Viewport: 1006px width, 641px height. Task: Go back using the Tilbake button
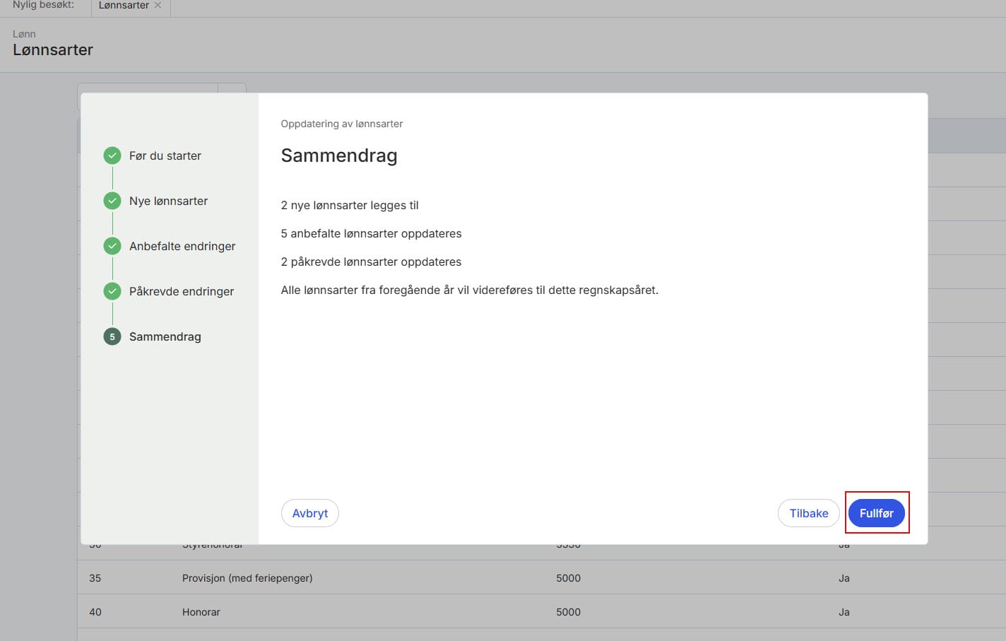(808, 513)
